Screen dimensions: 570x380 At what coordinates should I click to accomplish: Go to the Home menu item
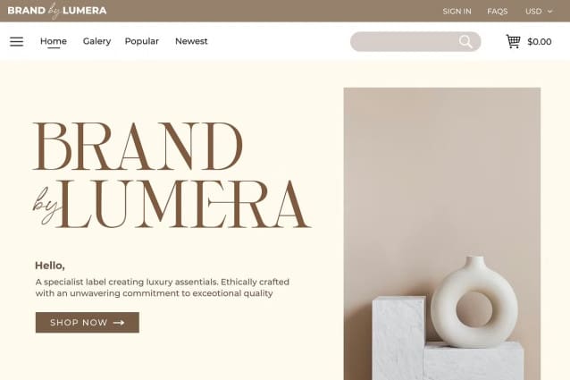(x=54, y=41)
